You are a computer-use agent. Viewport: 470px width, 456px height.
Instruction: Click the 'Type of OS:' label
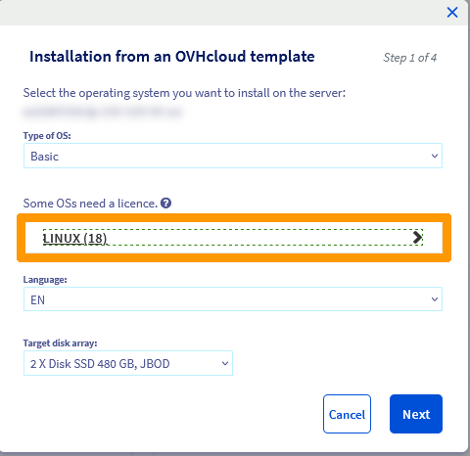pyautogui.click(x=47, y=136)
